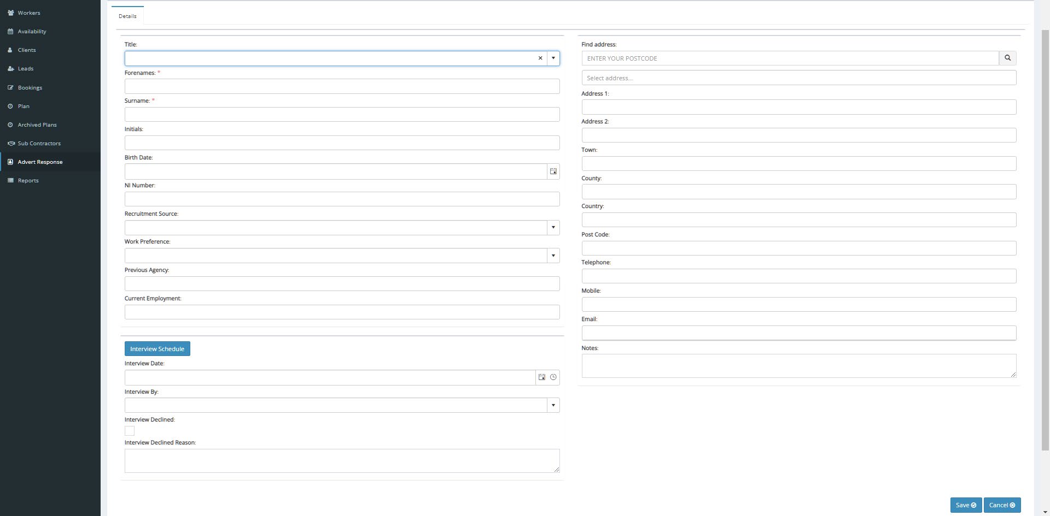Open Bookings from the sidebar menu

30,87
